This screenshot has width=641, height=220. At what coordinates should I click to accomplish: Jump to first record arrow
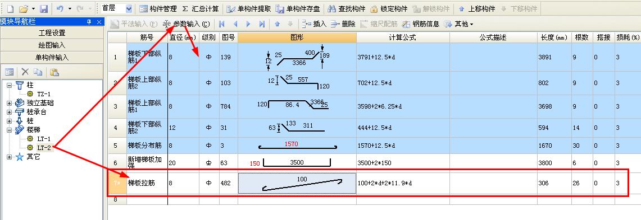click(221, 24)
